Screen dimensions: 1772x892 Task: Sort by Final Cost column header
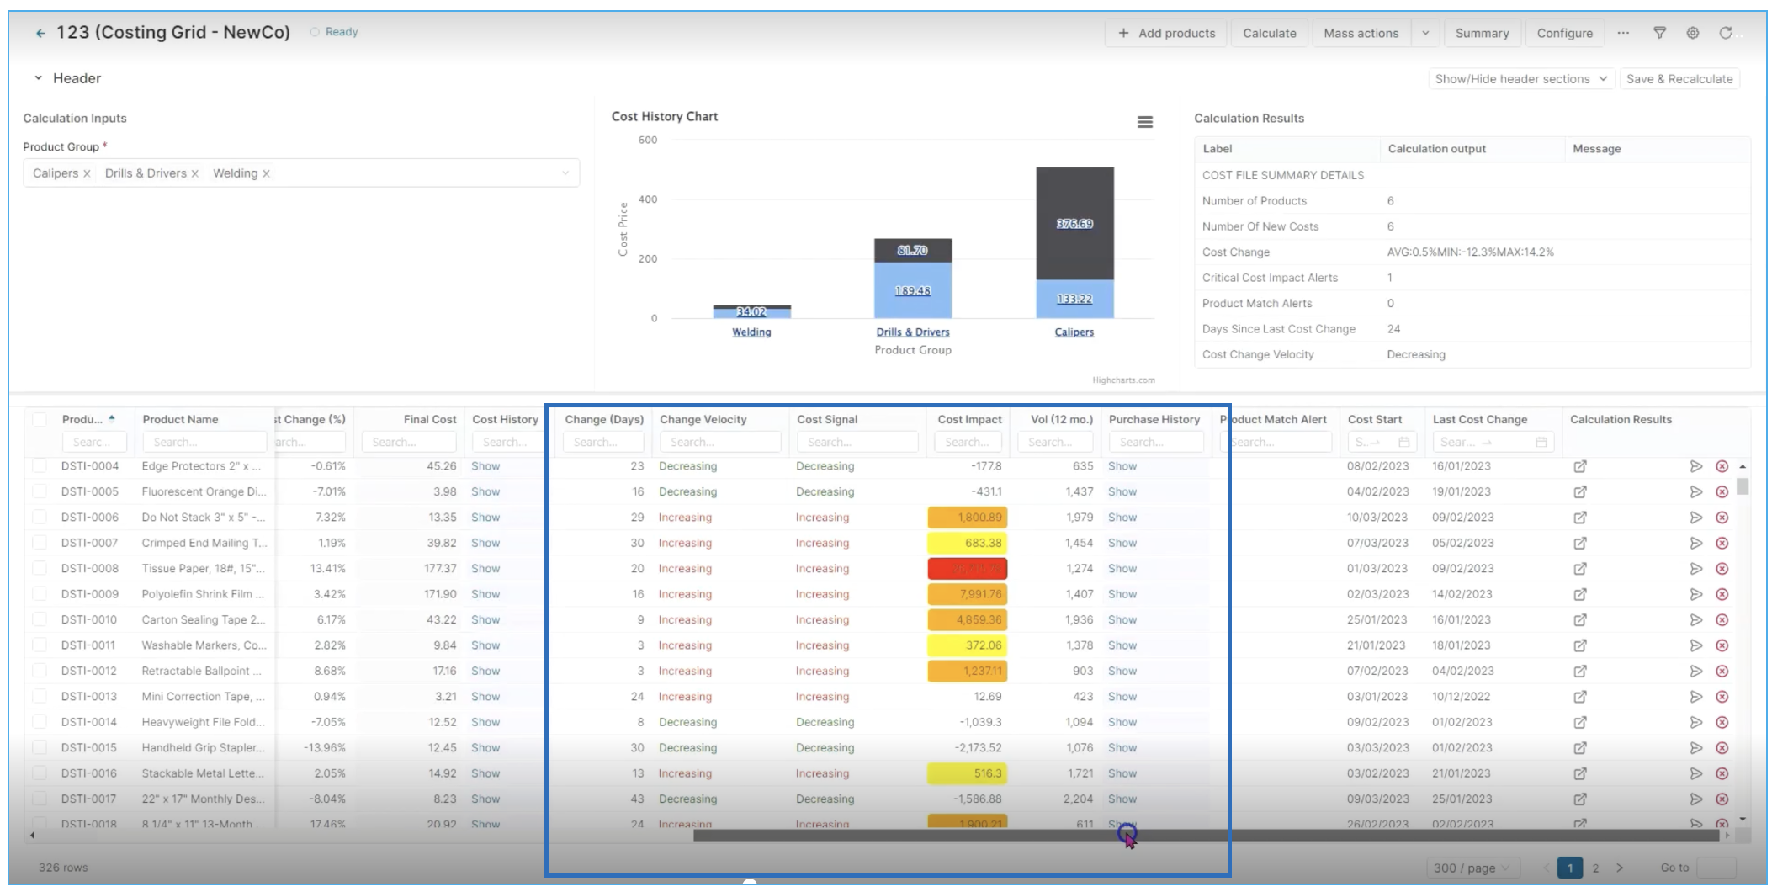pos(429,419)
